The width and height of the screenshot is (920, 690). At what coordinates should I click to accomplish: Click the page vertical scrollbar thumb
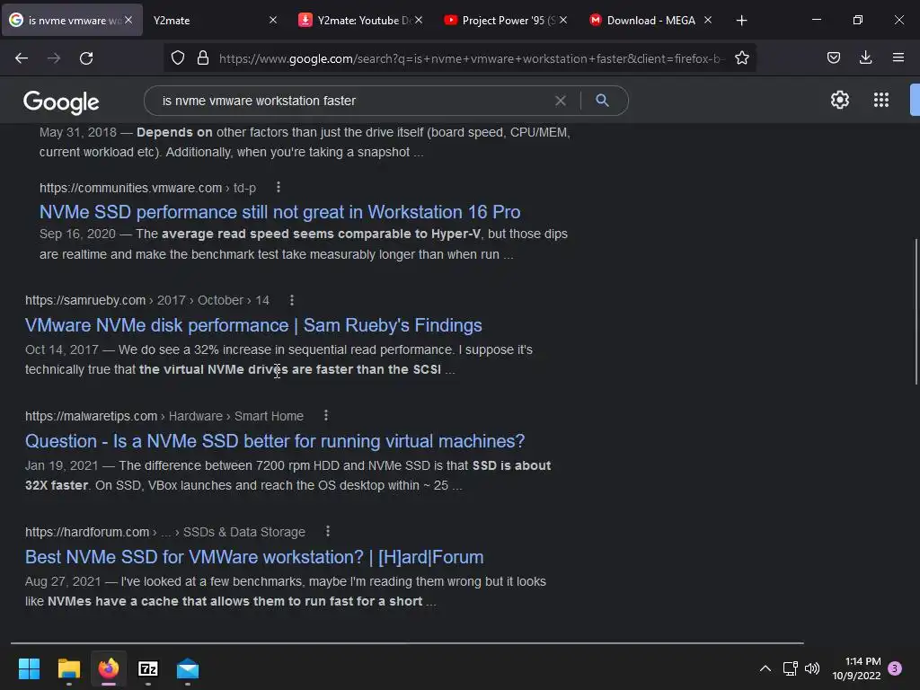pos(916,312)
